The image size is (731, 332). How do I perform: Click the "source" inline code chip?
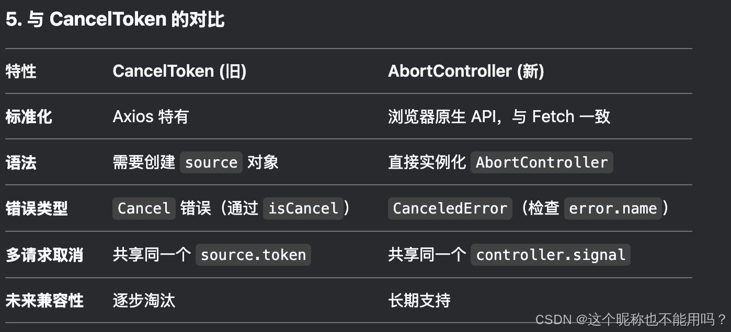[211, 162]
